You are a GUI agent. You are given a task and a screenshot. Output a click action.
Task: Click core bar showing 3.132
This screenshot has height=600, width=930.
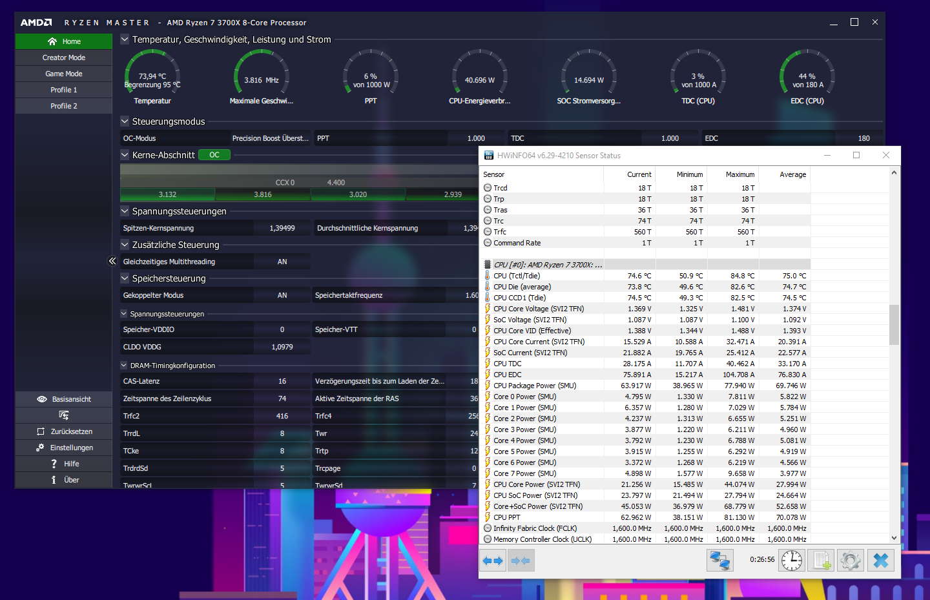pos(167,194)
